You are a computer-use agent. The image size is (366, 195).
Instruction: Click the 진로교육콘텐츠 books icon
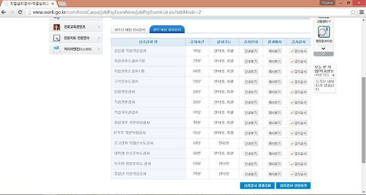click(x=57, y=27)
